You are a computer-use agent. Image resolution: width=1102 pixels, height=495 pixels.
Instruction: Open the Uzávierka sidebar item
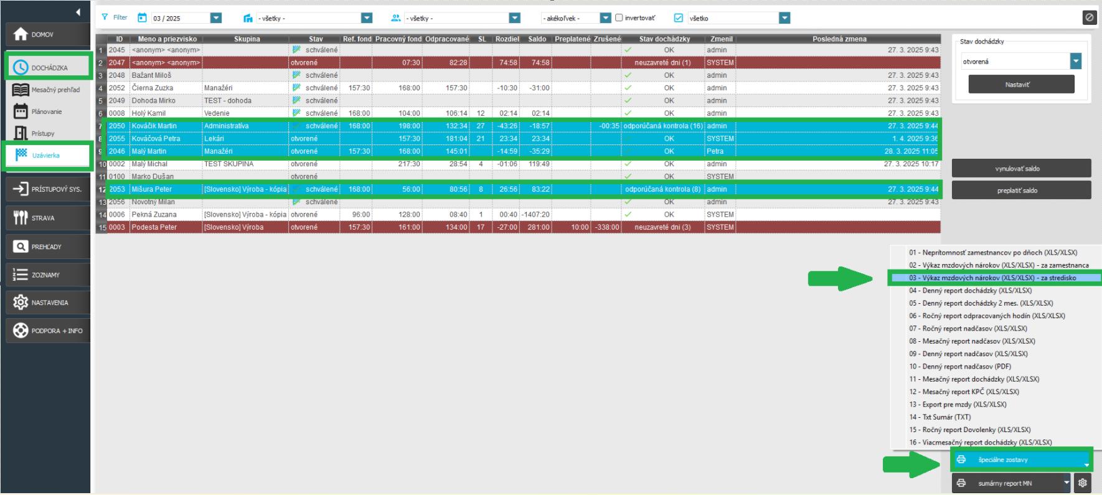pyautogui.click(x=46, y=155)
